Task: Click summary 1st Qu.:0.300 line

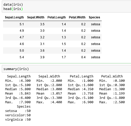Action: 112,85
